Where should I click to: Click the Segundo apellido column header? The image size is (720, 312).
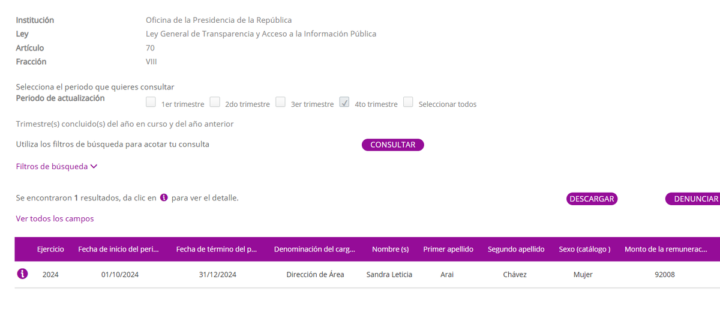coord(516,249)
